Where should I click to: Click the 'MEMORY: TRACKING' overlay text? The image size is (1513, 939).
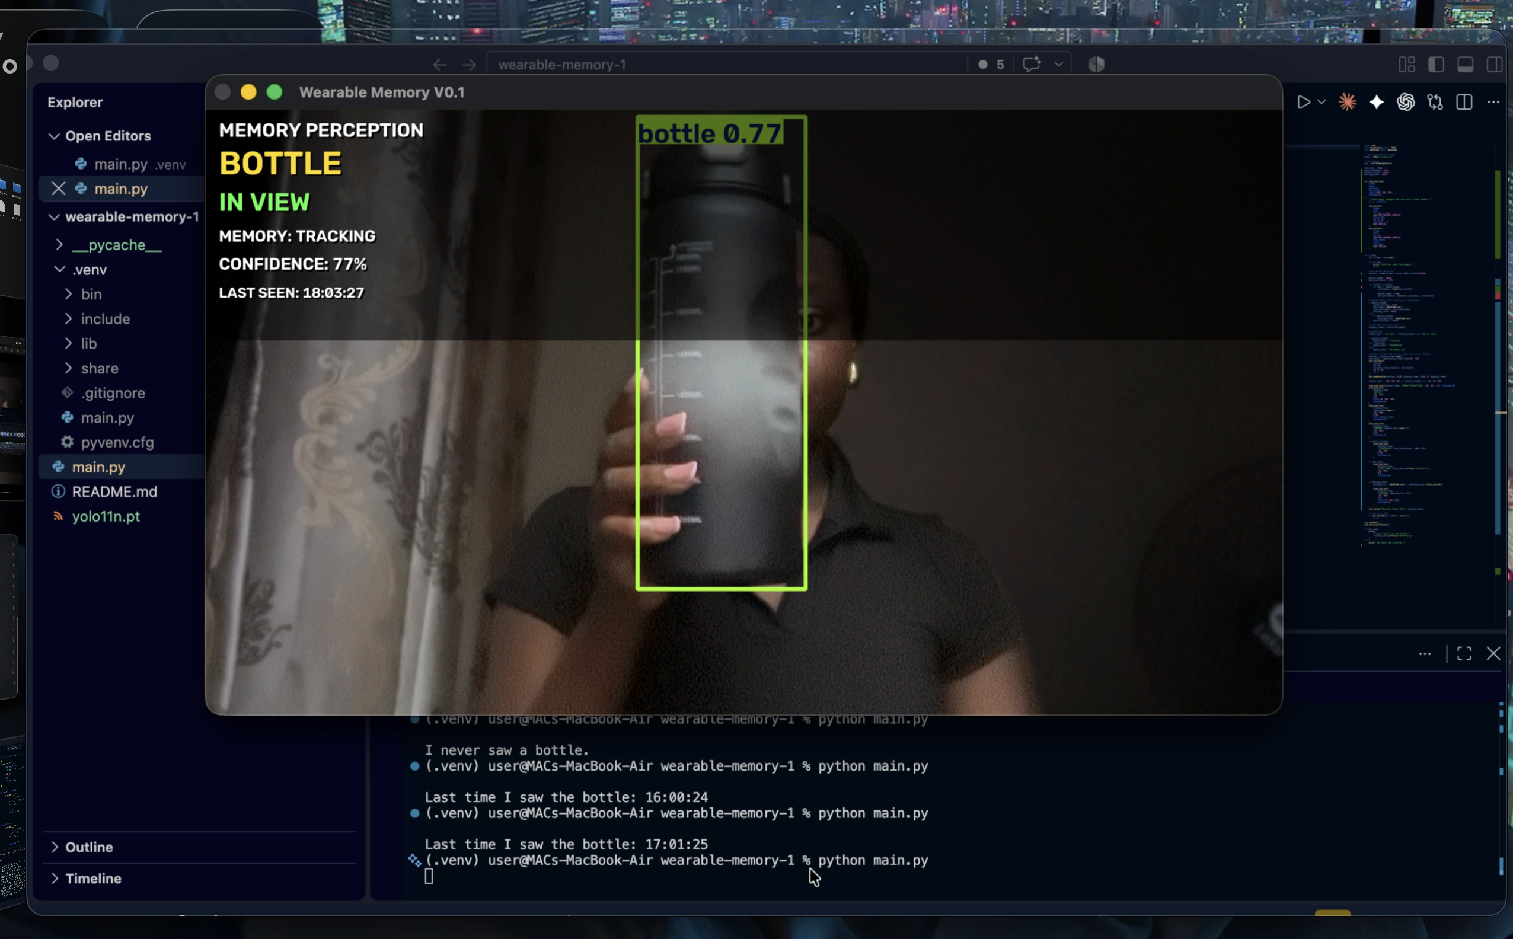tap(297, 237)
